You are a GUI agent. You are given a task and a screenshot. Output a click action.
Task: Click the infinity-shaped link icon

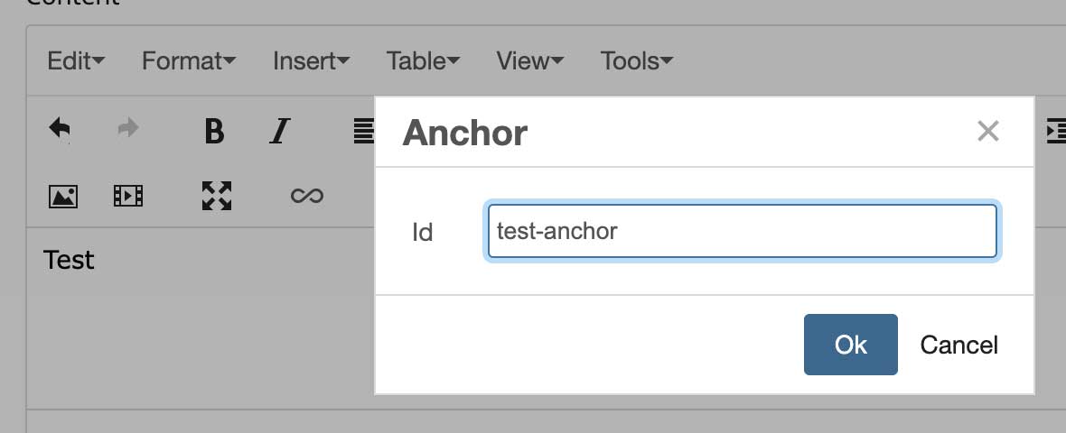coord(307,196)
